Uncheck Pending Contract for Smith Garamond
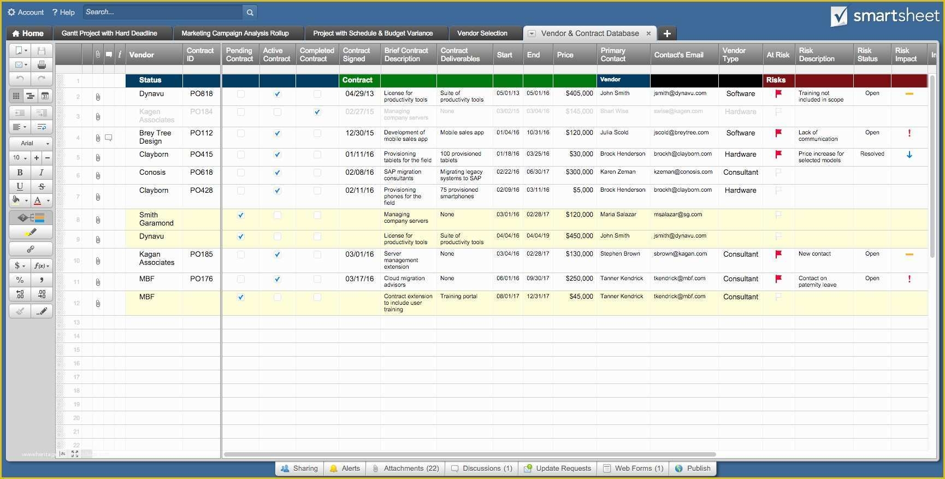The height and width of the screenshot is (479, 945). pyautogui.click(x=241, y=215)
